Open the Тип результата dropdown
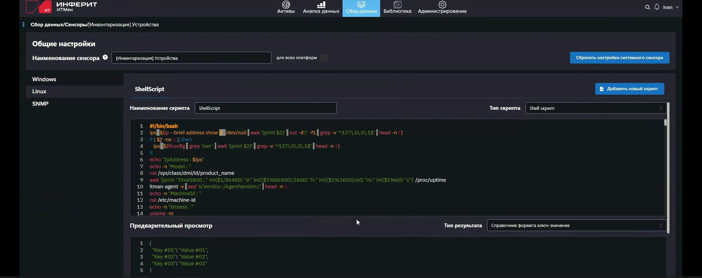This screenshot has width=702, height=278. click(x=577, y=225)
